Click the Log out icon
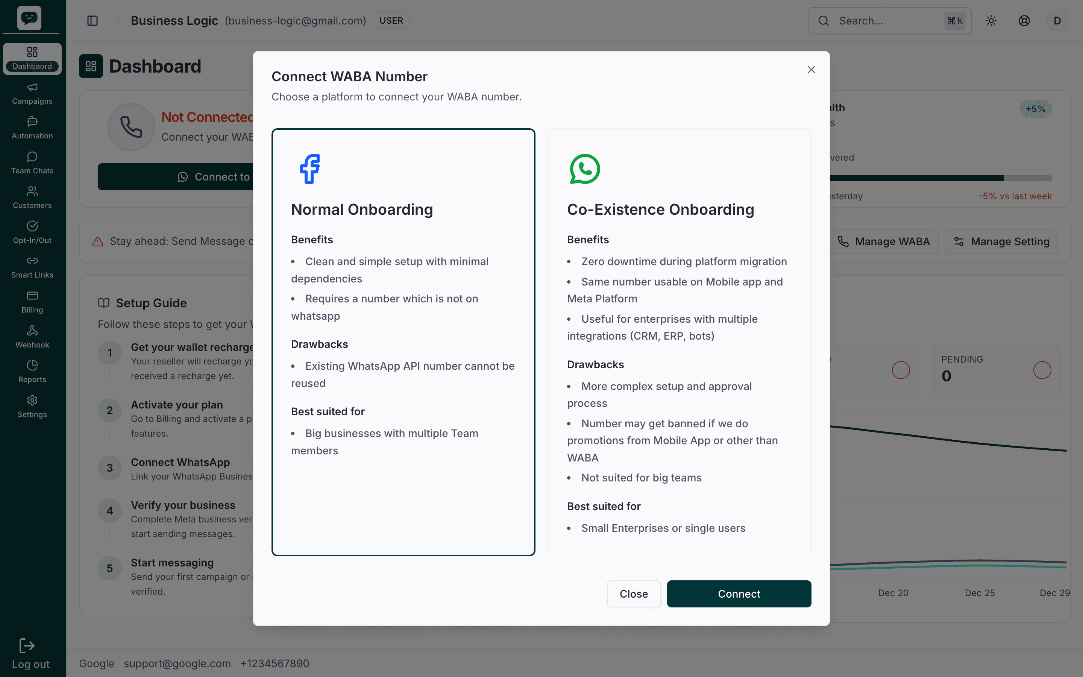 coord(27,646)
